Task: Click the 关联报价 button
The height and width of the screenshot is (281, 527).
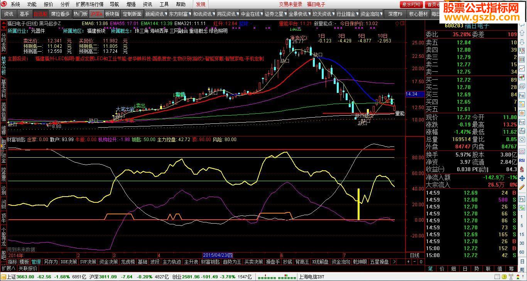Action: (28, 268)
